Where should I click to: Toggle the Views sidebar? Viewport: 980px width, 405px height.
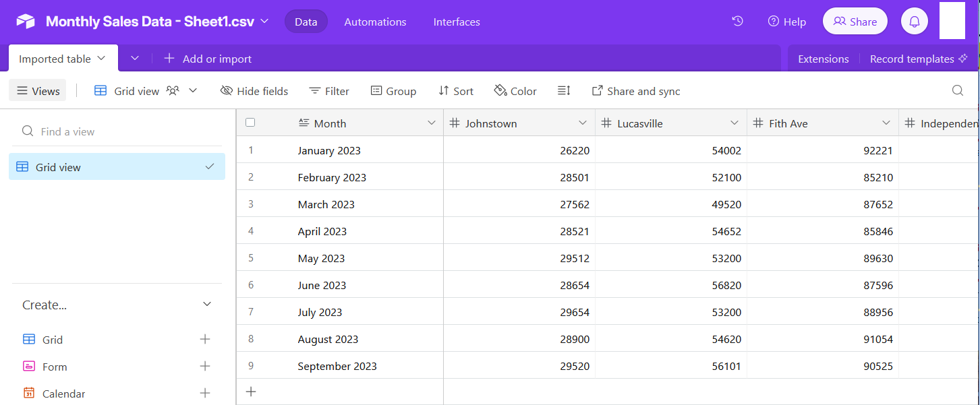(37, 90)
